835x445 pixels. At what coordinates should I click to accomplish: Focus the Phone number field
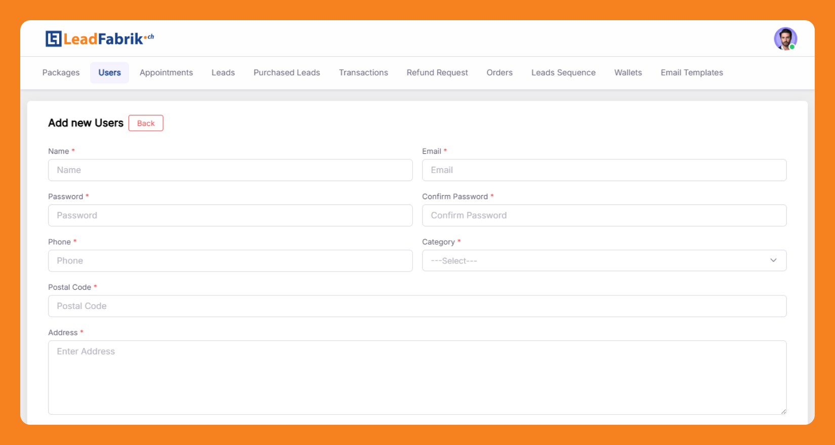pyautogui.click(x=230, y=261)
